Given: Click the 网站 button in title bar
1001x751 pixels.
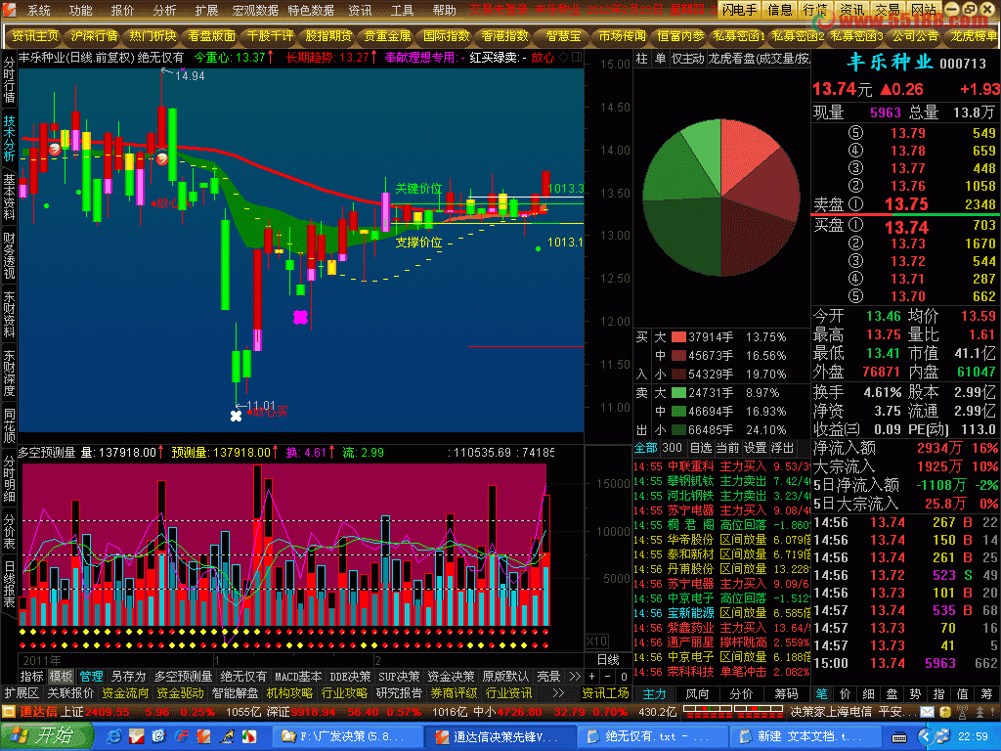Looking at the screenshot, I should (x=924, y=9).
